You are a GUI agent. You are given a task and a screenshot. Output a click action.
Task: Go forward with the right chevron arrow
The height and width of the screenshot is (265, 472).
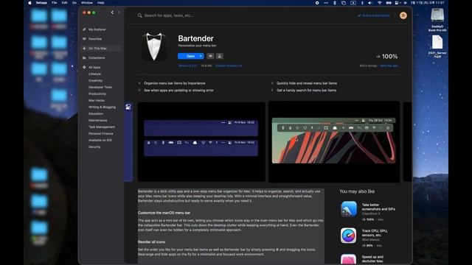pyautogui.click(x=119, y=13)
